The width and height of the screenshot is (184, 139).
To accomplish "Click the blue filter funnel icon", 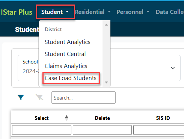I will click(21, 97).
